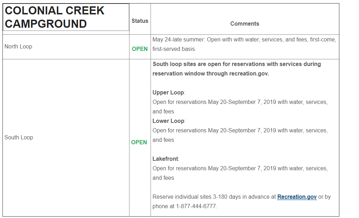Select the 'first-served basis' text line
The image size is (359, 218).
pos(174,49)
